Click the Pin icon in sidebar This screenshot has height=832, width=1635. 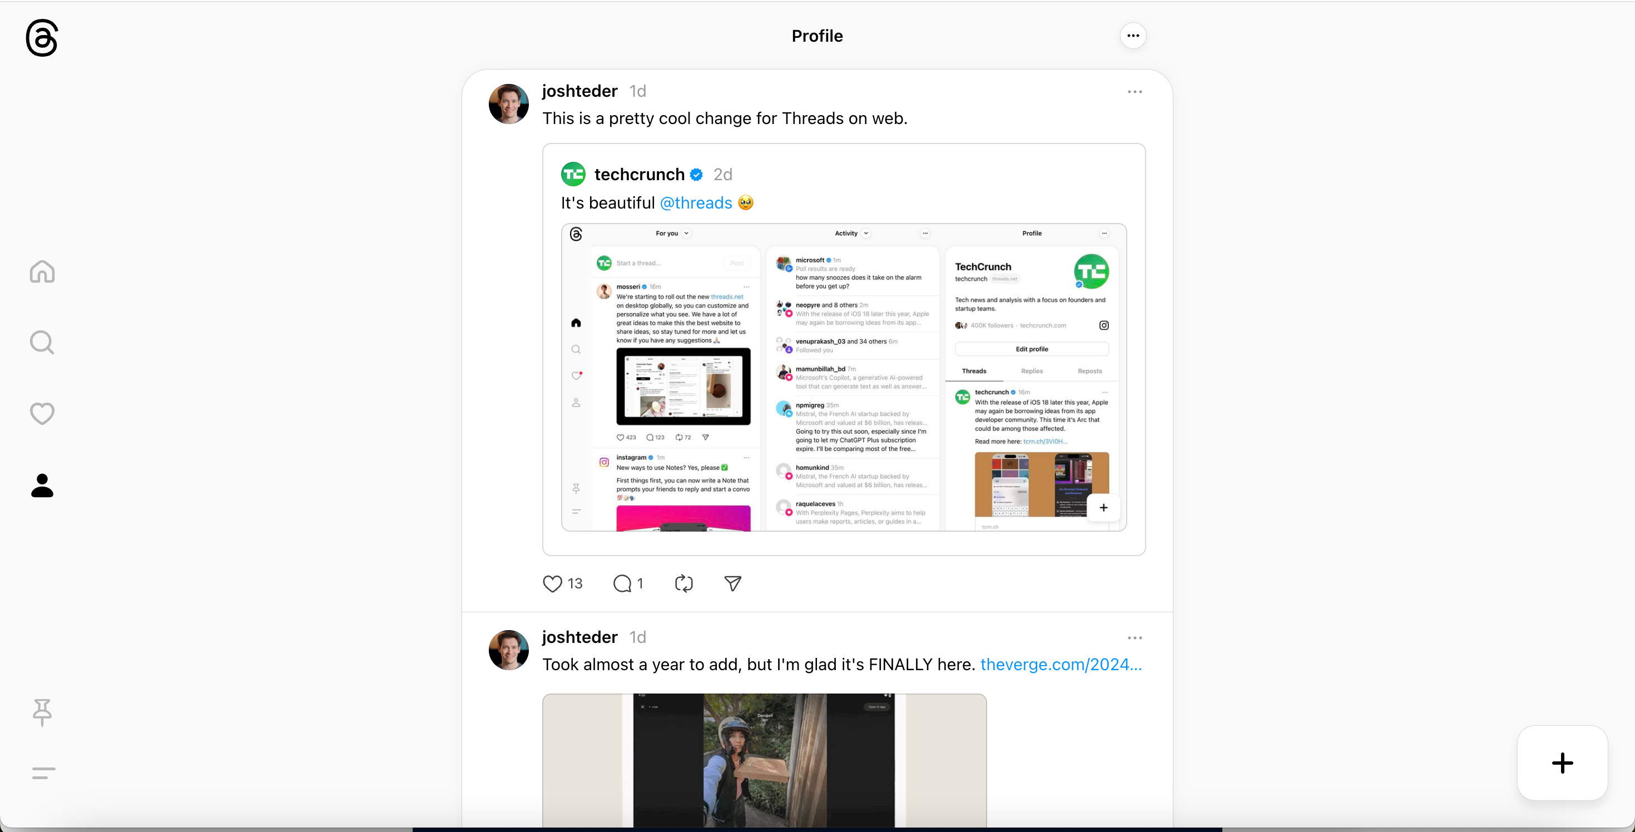pyautogui.click(x=42, y=712)
